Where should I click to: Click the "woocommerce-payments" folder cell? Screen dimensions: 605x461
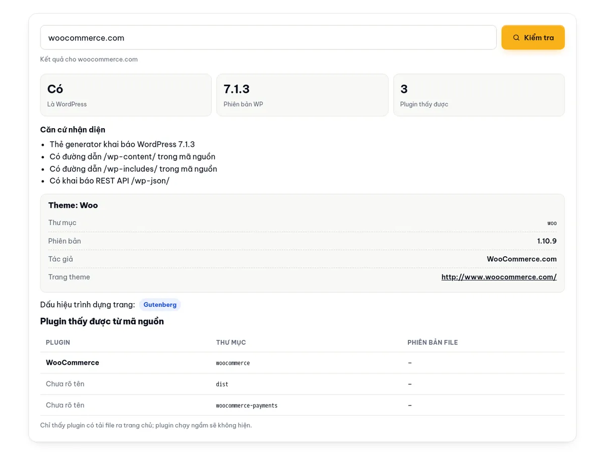(247, 406)
